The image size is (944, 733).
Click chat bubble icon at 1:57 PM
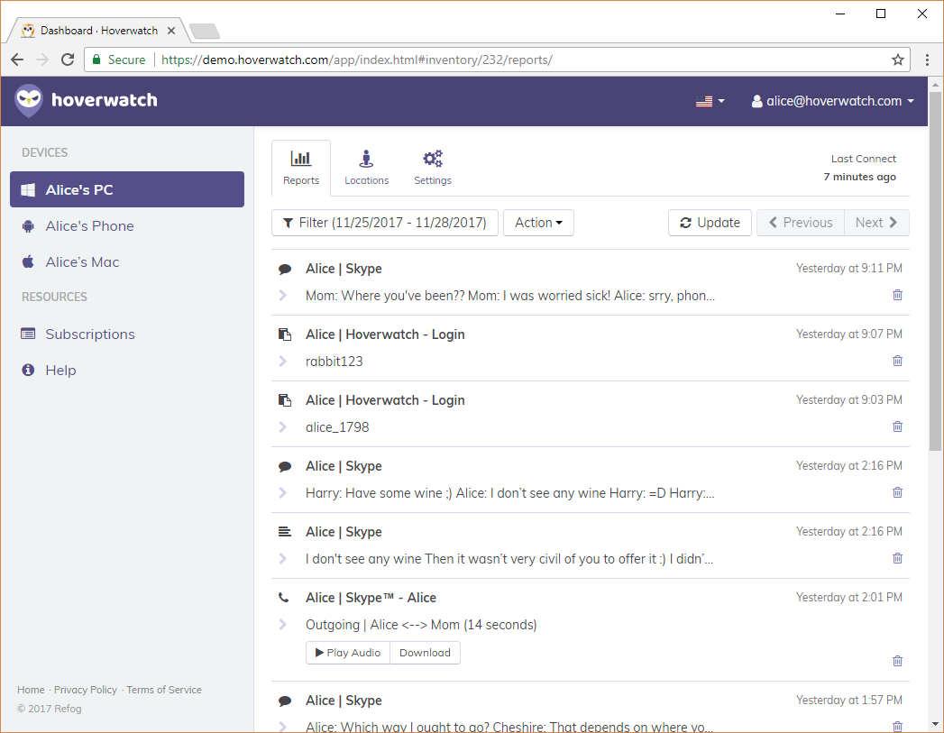[x=285, y=701]
